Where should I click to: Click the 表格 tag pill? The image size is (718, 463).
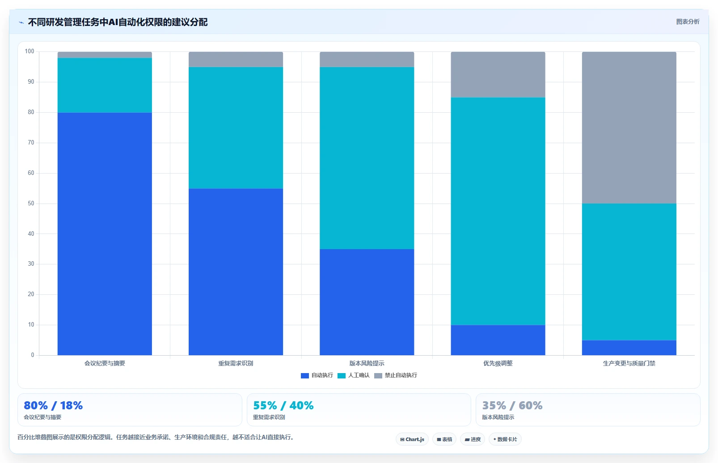click(444, 439)
